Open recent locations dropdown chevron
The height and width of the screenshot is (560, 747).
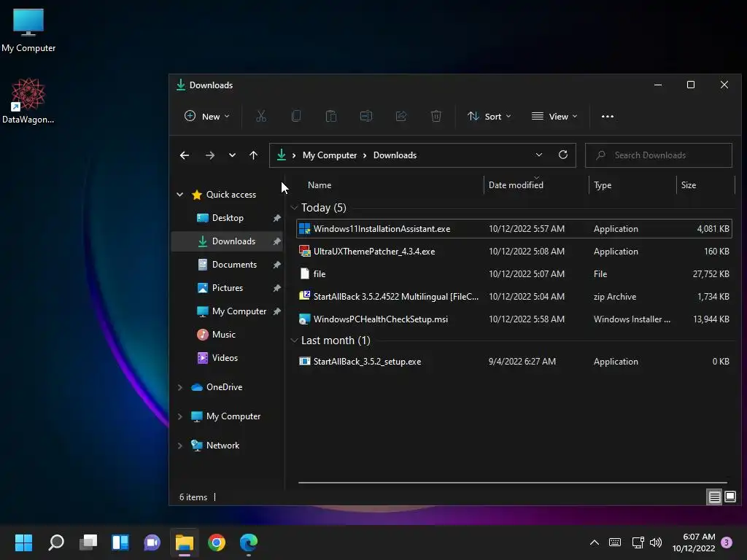coord(232,155)
